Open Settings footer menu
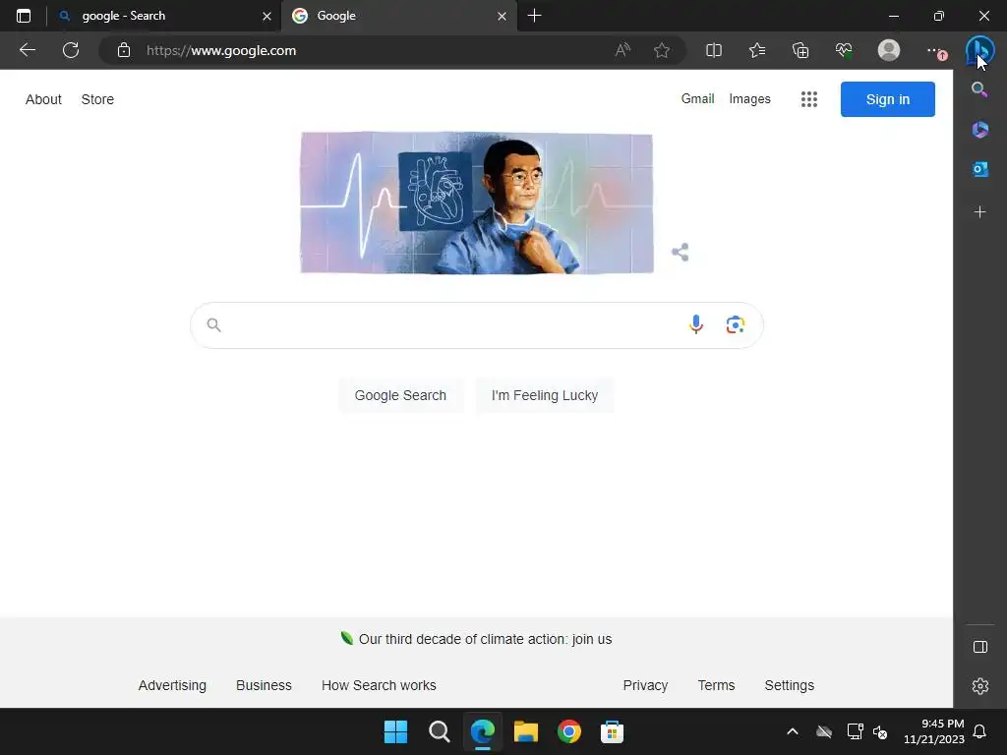Screen dimensions: 1007x755 (x=790, y=685)
